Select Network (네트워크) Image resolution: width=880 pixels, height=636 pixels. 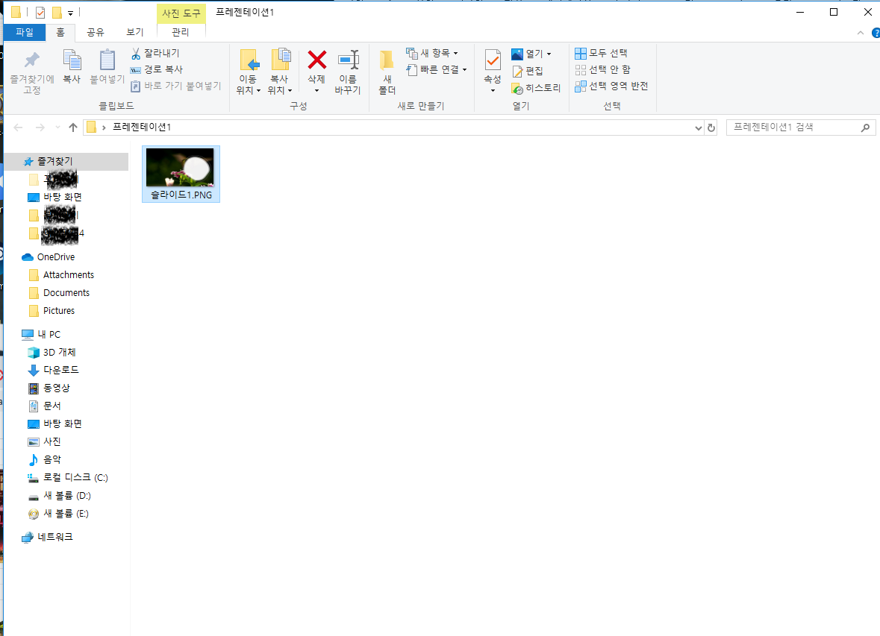click(55, 538)
